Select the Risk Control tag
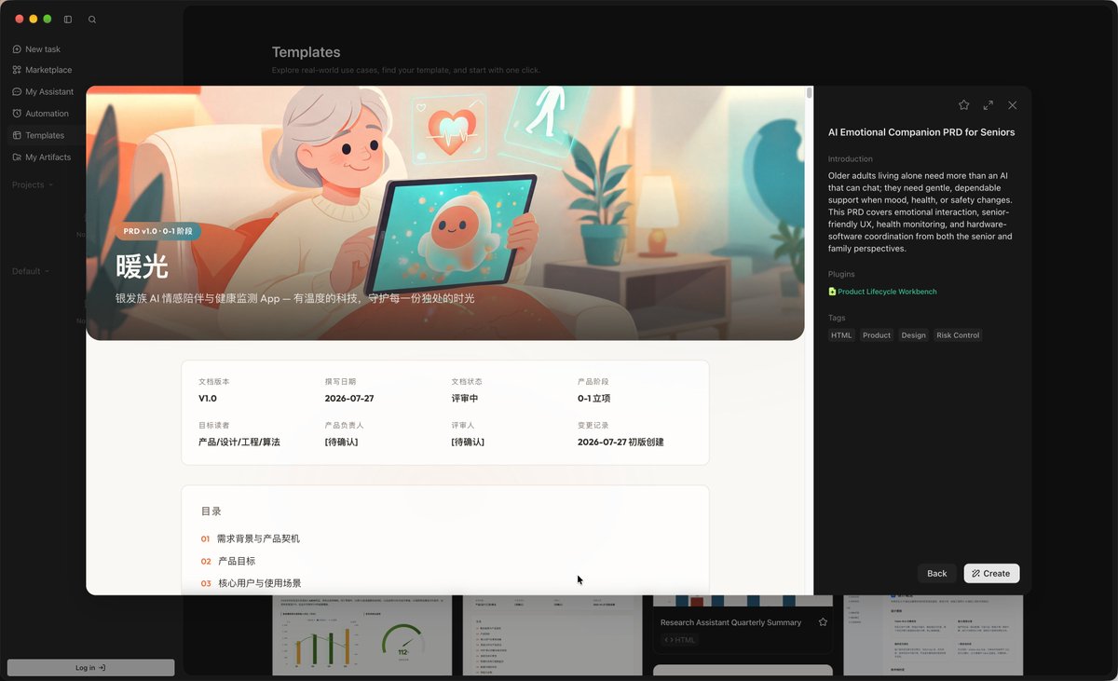1118x681 pixels. (958, 335)
